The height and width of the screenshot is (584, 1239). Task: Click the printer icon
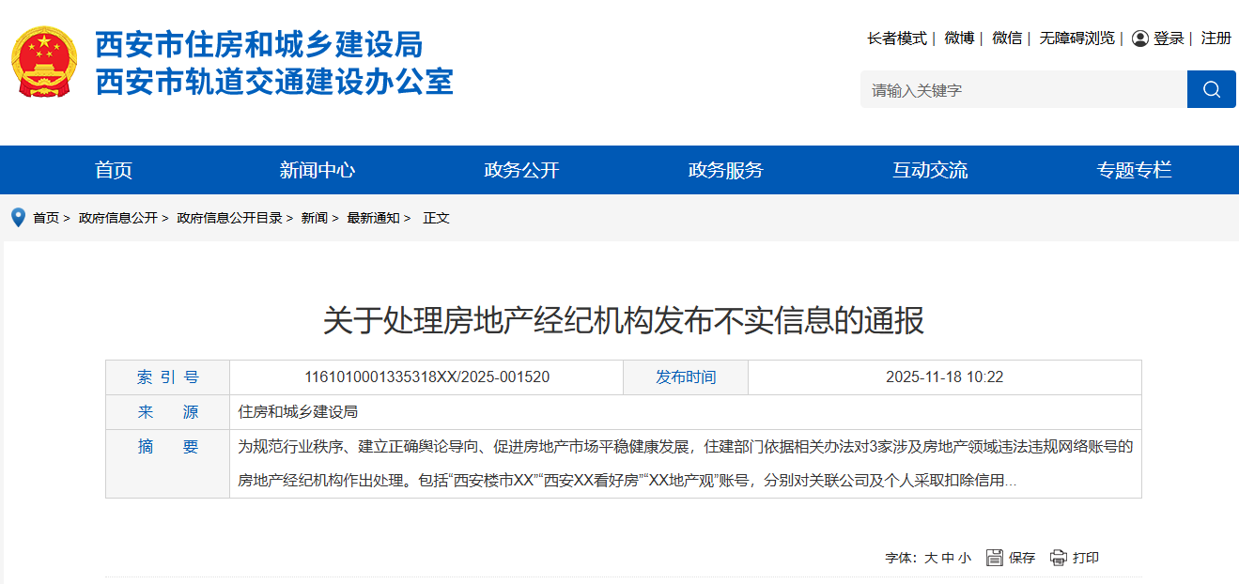point(1059,558)
